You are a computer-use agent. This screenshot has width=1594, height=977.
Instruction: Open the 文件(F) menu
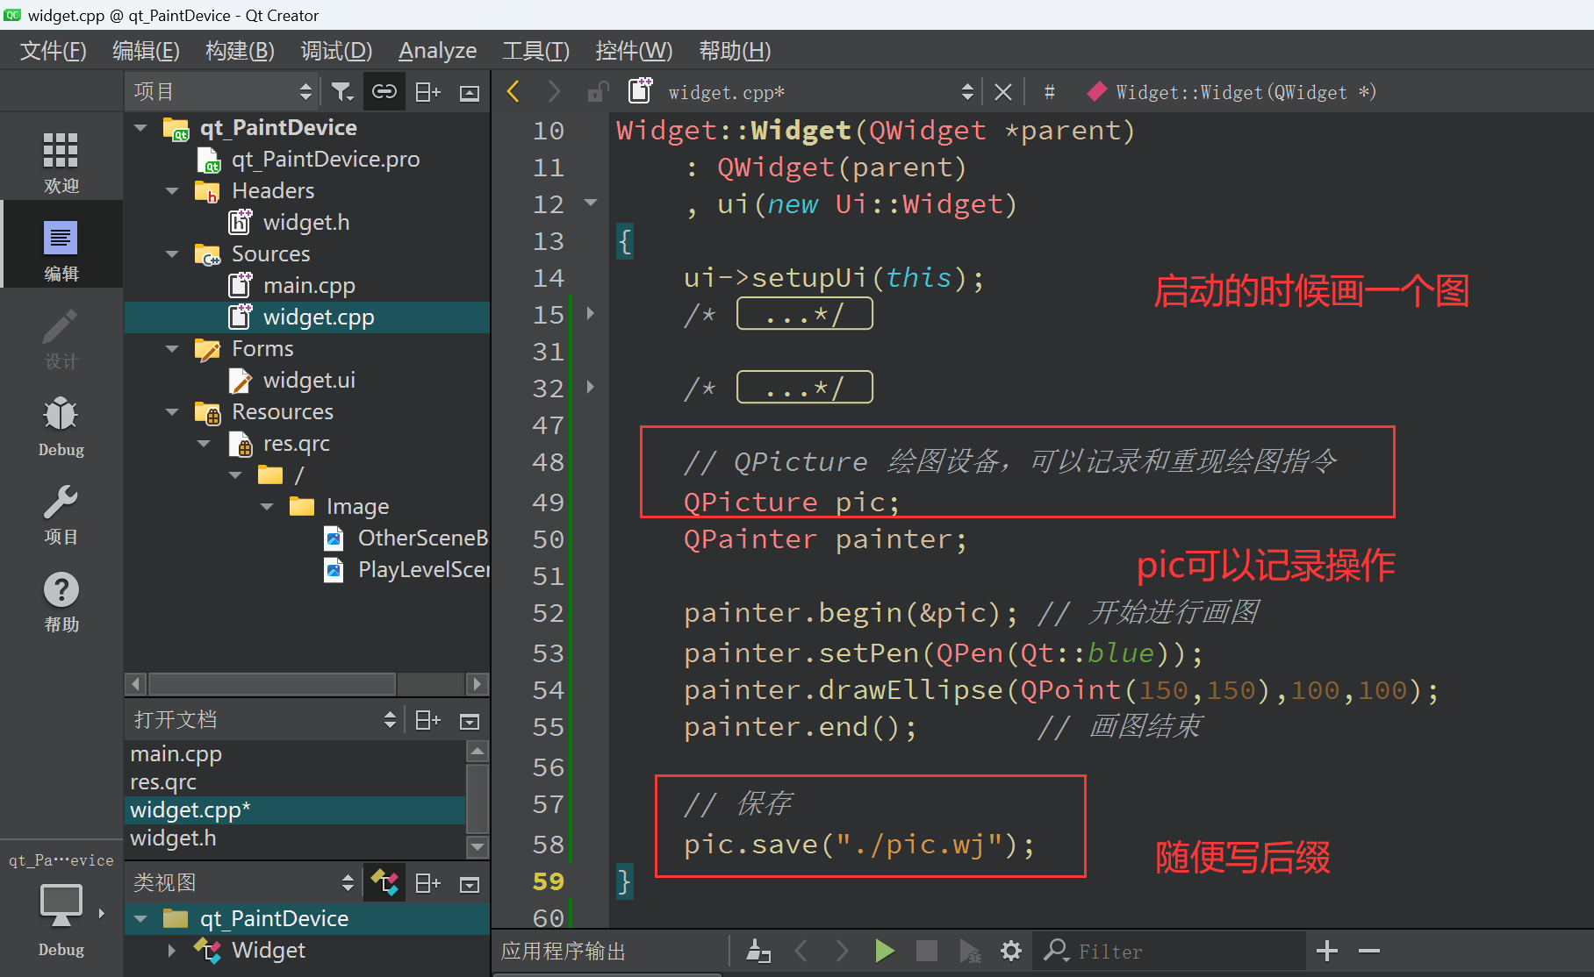53,51
